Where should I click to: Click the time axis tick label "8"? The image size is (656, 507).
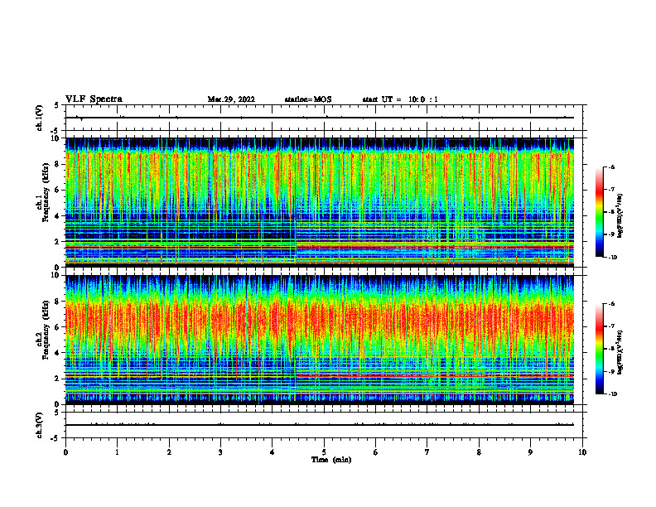[479, 452]
